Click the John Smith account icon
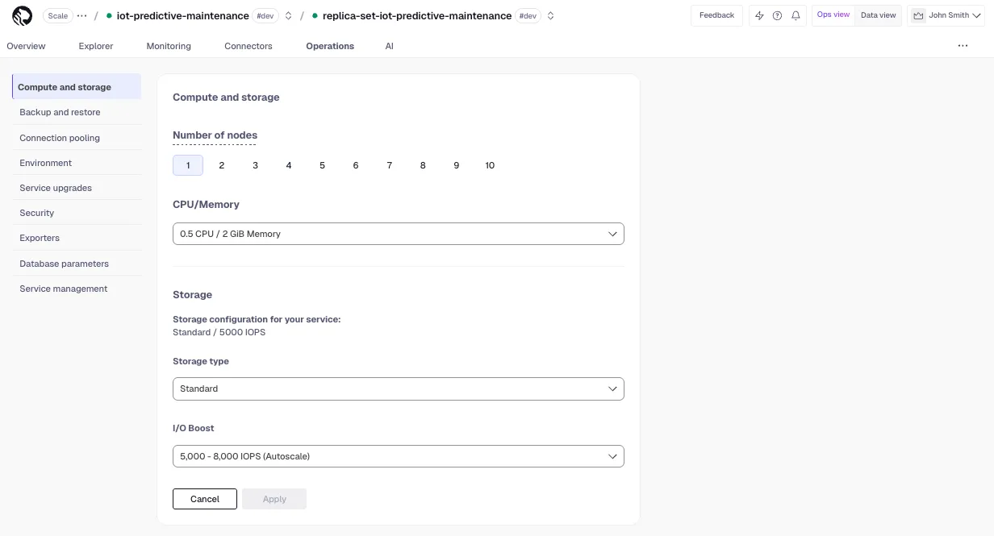Screen dimensions: 994x536 click(x=918, y=15)
